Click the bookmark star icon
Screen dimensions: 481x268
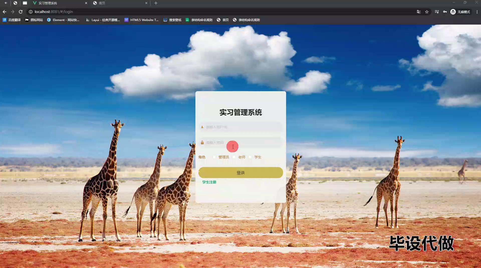(427, 12)
